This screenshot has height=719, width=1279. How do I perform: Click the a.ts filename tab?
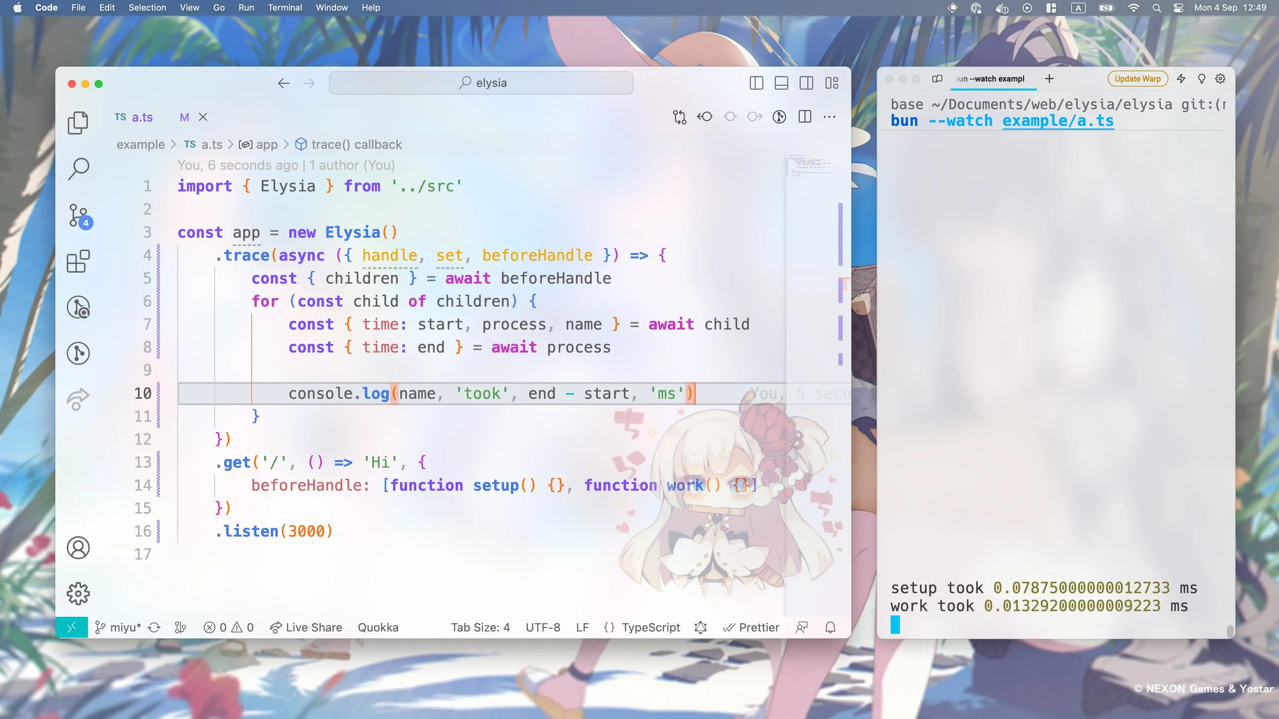coord(141,117)
